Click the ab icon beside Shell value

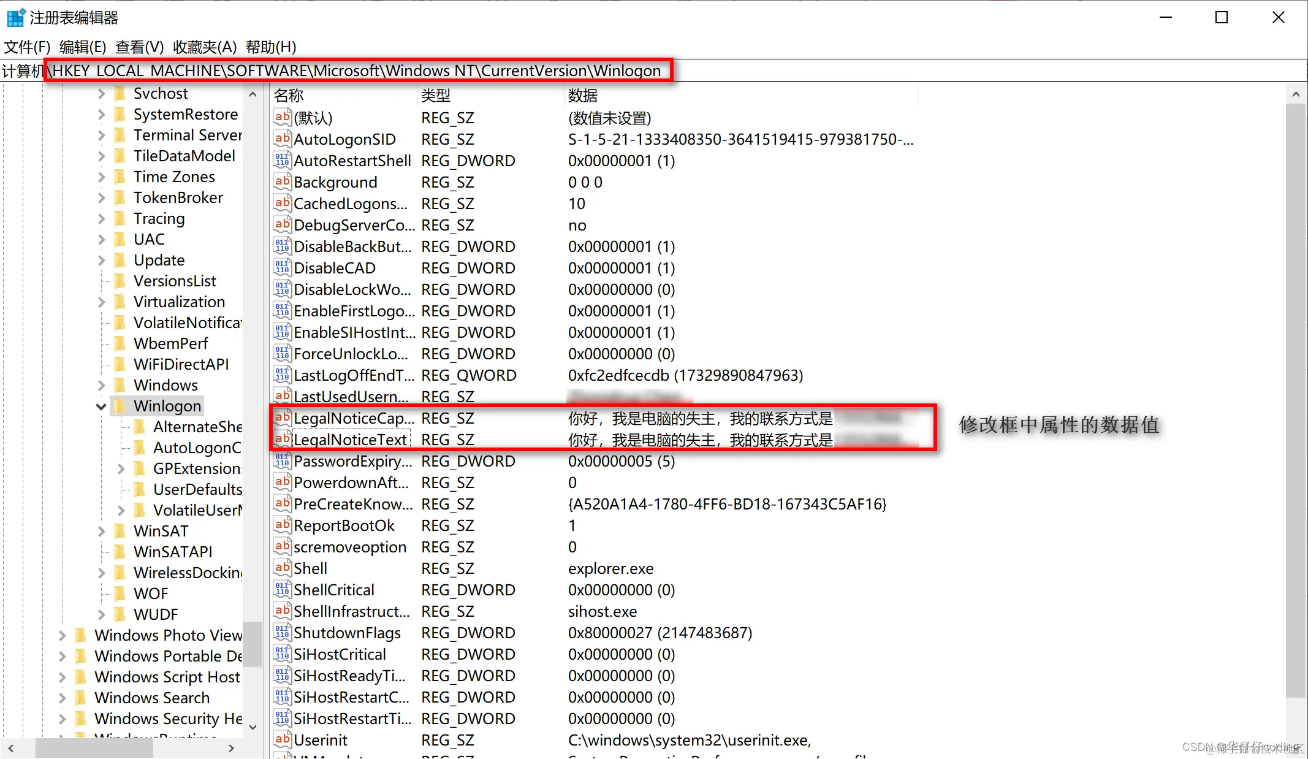click(x=282, y=568)
